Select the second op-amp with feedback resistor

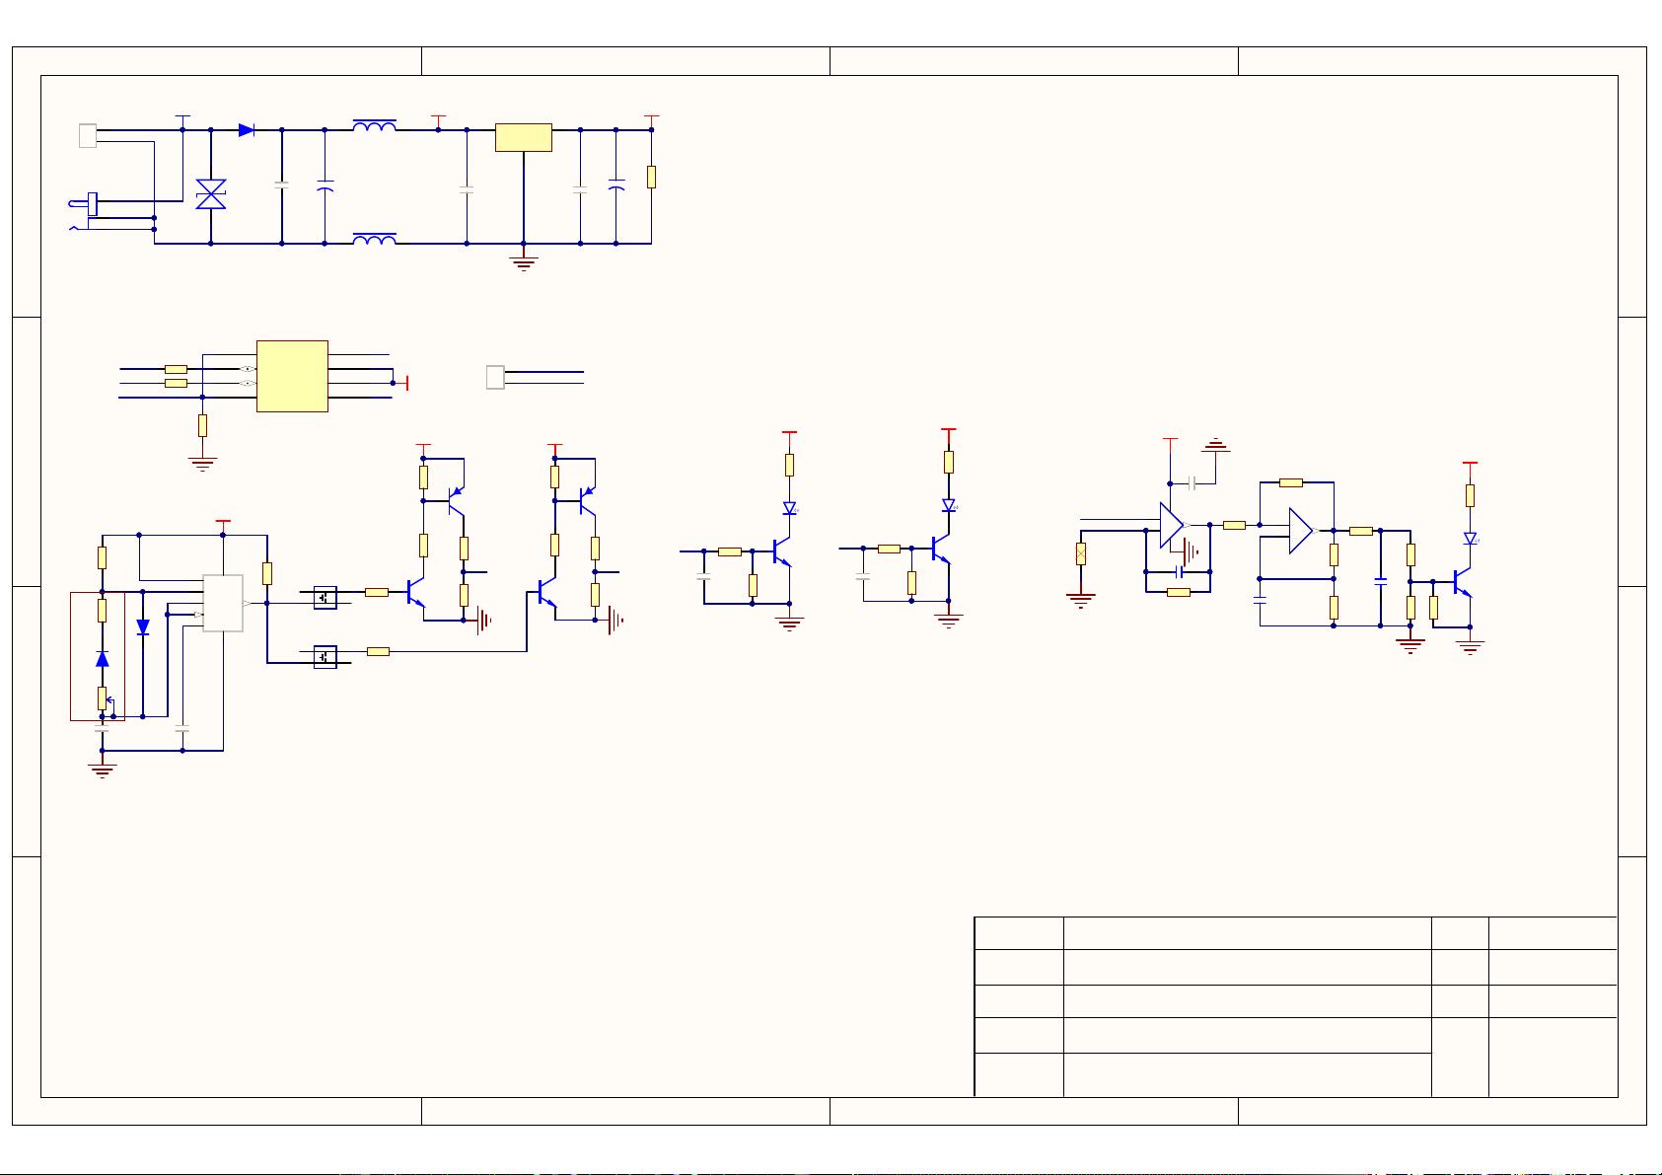click(1300, 531)
